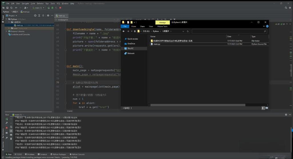Image resolution: width=293 pixels, height=159 pixels.
Task: Open the Share tab in File Explorer
Action: 142,26
